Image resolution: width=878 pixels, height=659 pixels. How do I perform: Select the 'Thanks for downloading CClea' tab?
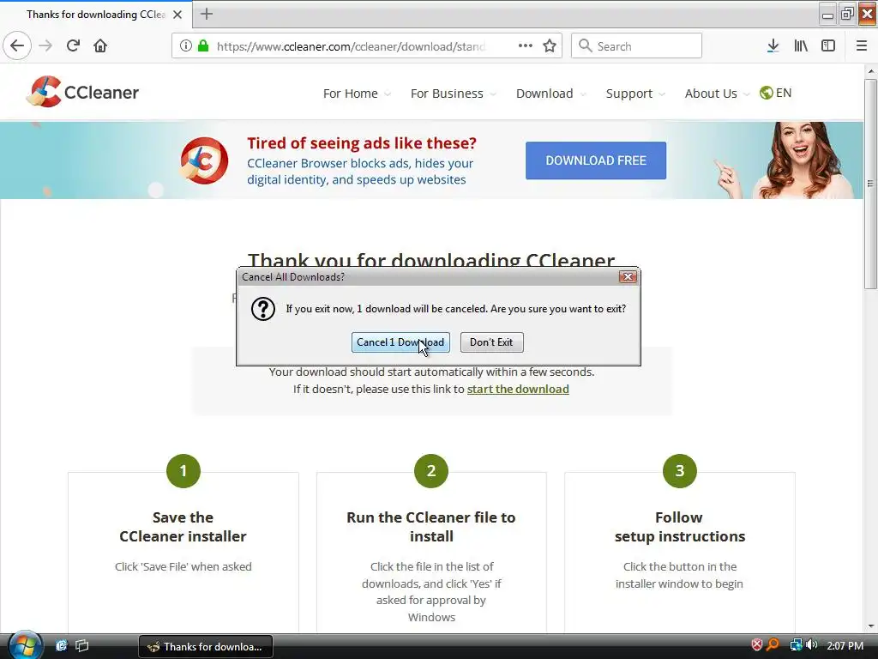click(x=96, y=15)
